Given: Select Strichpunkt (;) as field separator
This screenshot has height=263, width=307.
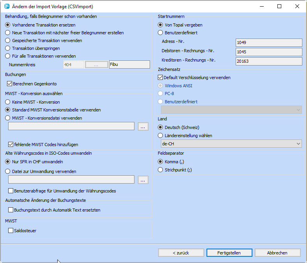Looking at the screenshot, I should [x=160, y=170].
